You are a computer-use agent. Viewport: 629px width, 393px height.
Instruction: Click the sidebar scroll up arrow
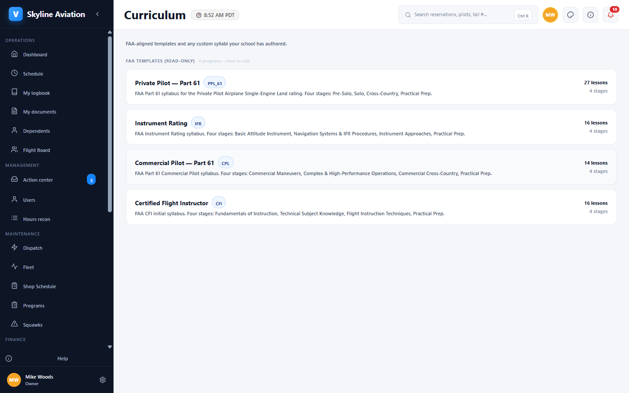pyautogui.click(x=110, y=32)
